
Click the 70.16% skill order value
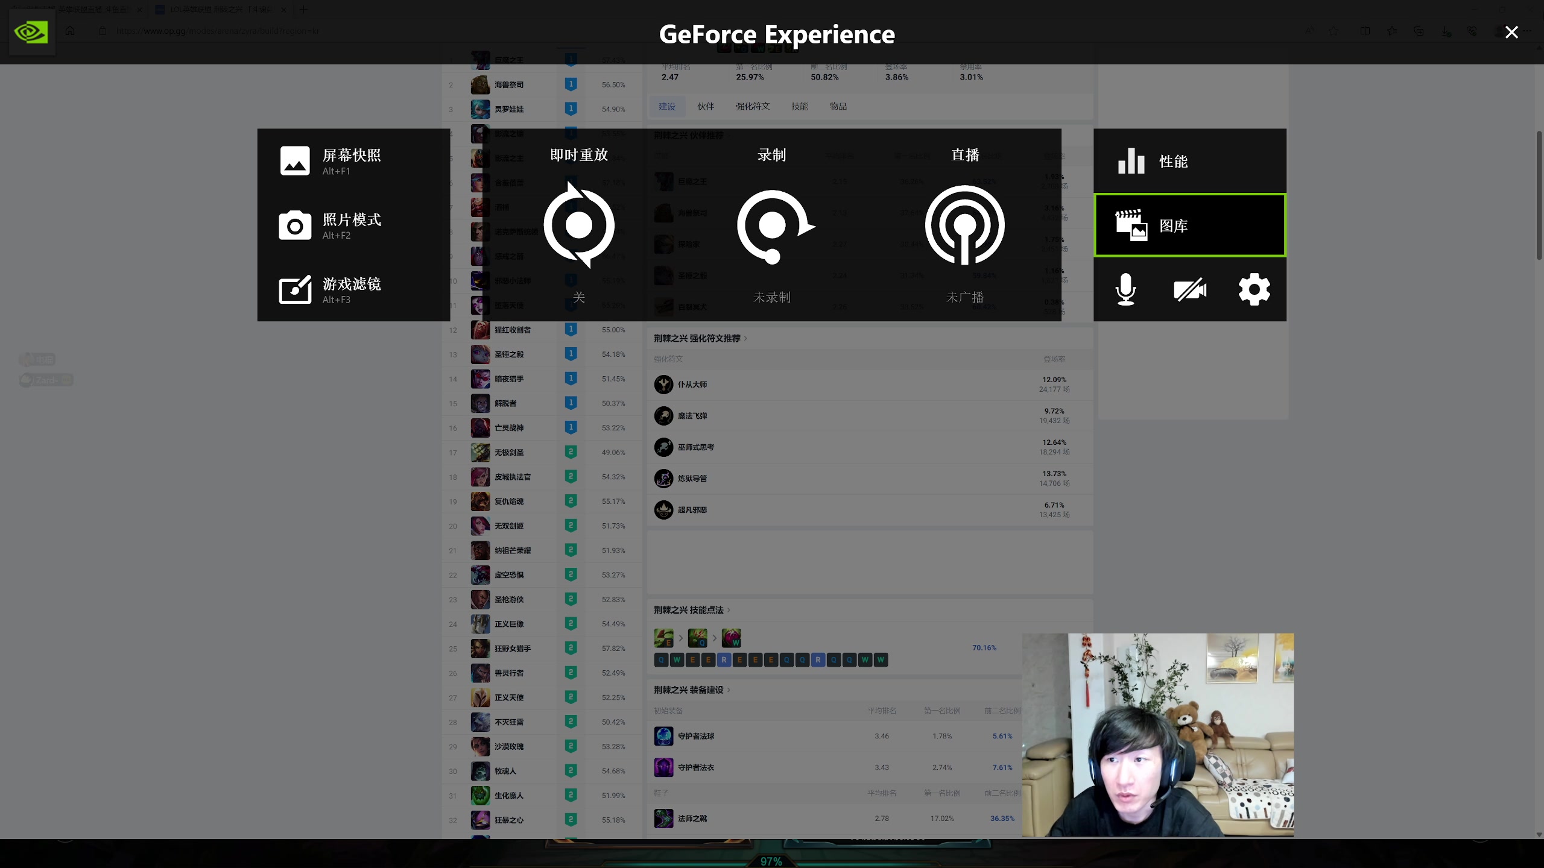[x=984, y=647]
